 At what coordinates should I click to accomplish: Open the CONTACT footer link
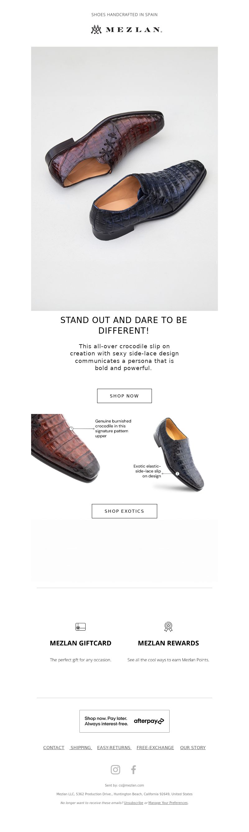(x=54, y=747)
